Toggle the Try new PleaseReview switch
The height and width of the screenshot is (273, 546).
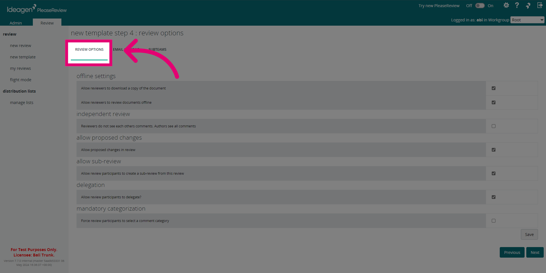coord(480,6)
